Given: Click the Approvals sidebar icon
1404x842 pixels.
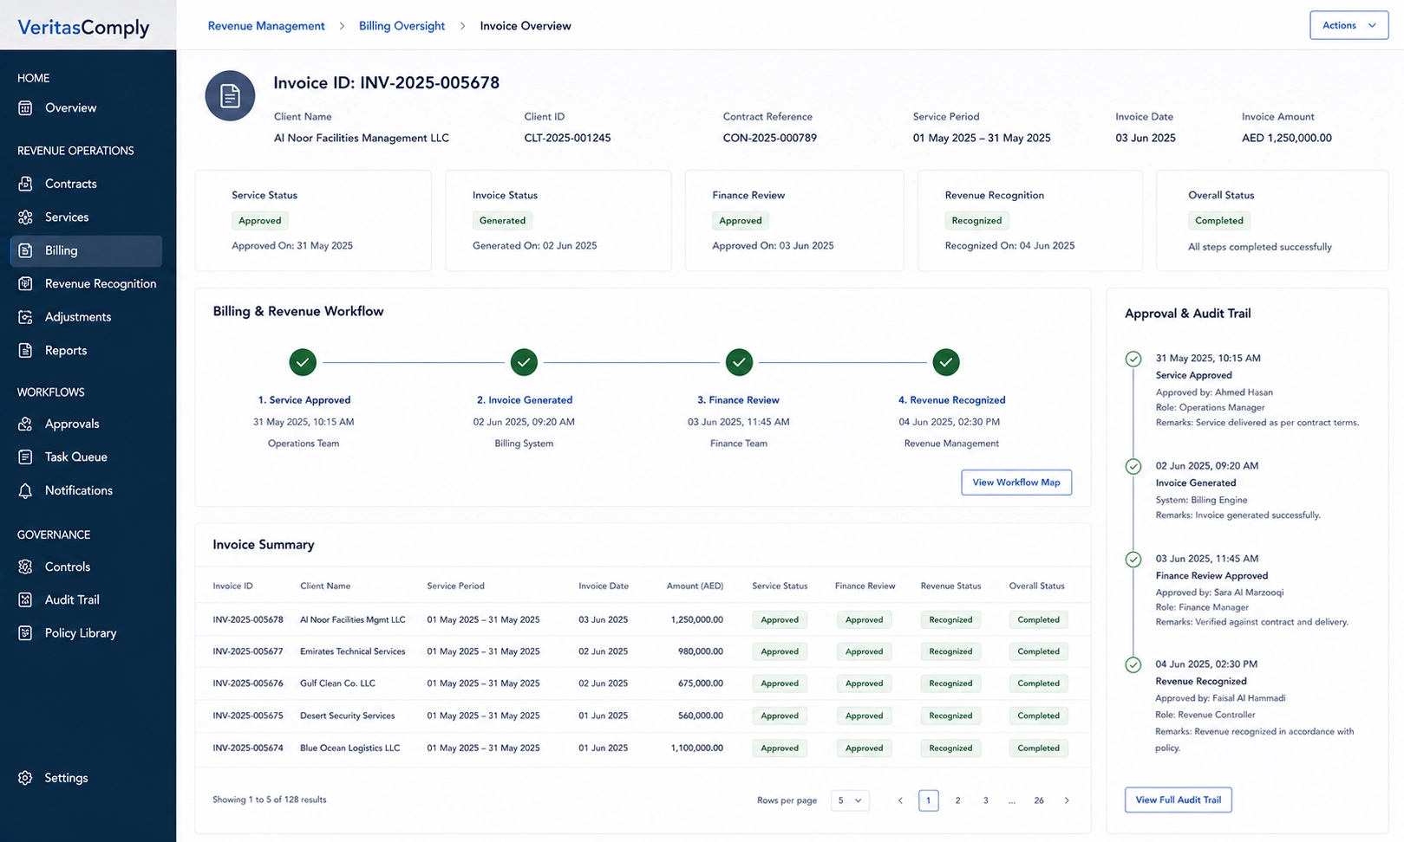Looking at the screenshot, I should tap(25, 424).
